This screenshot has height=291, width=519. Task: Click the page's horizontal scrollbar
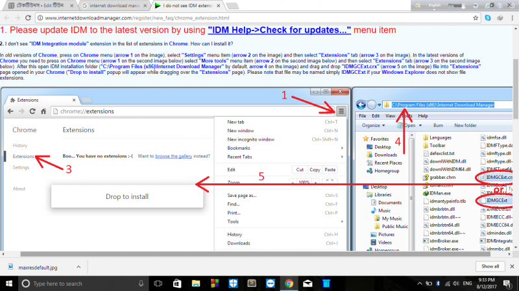(255, 254)
